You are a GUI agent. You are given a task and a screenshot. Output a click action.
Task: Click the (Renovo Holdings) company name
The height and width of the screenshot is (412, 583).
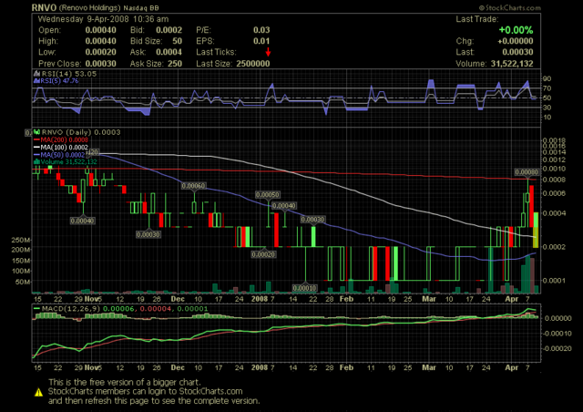pos(89,8)
